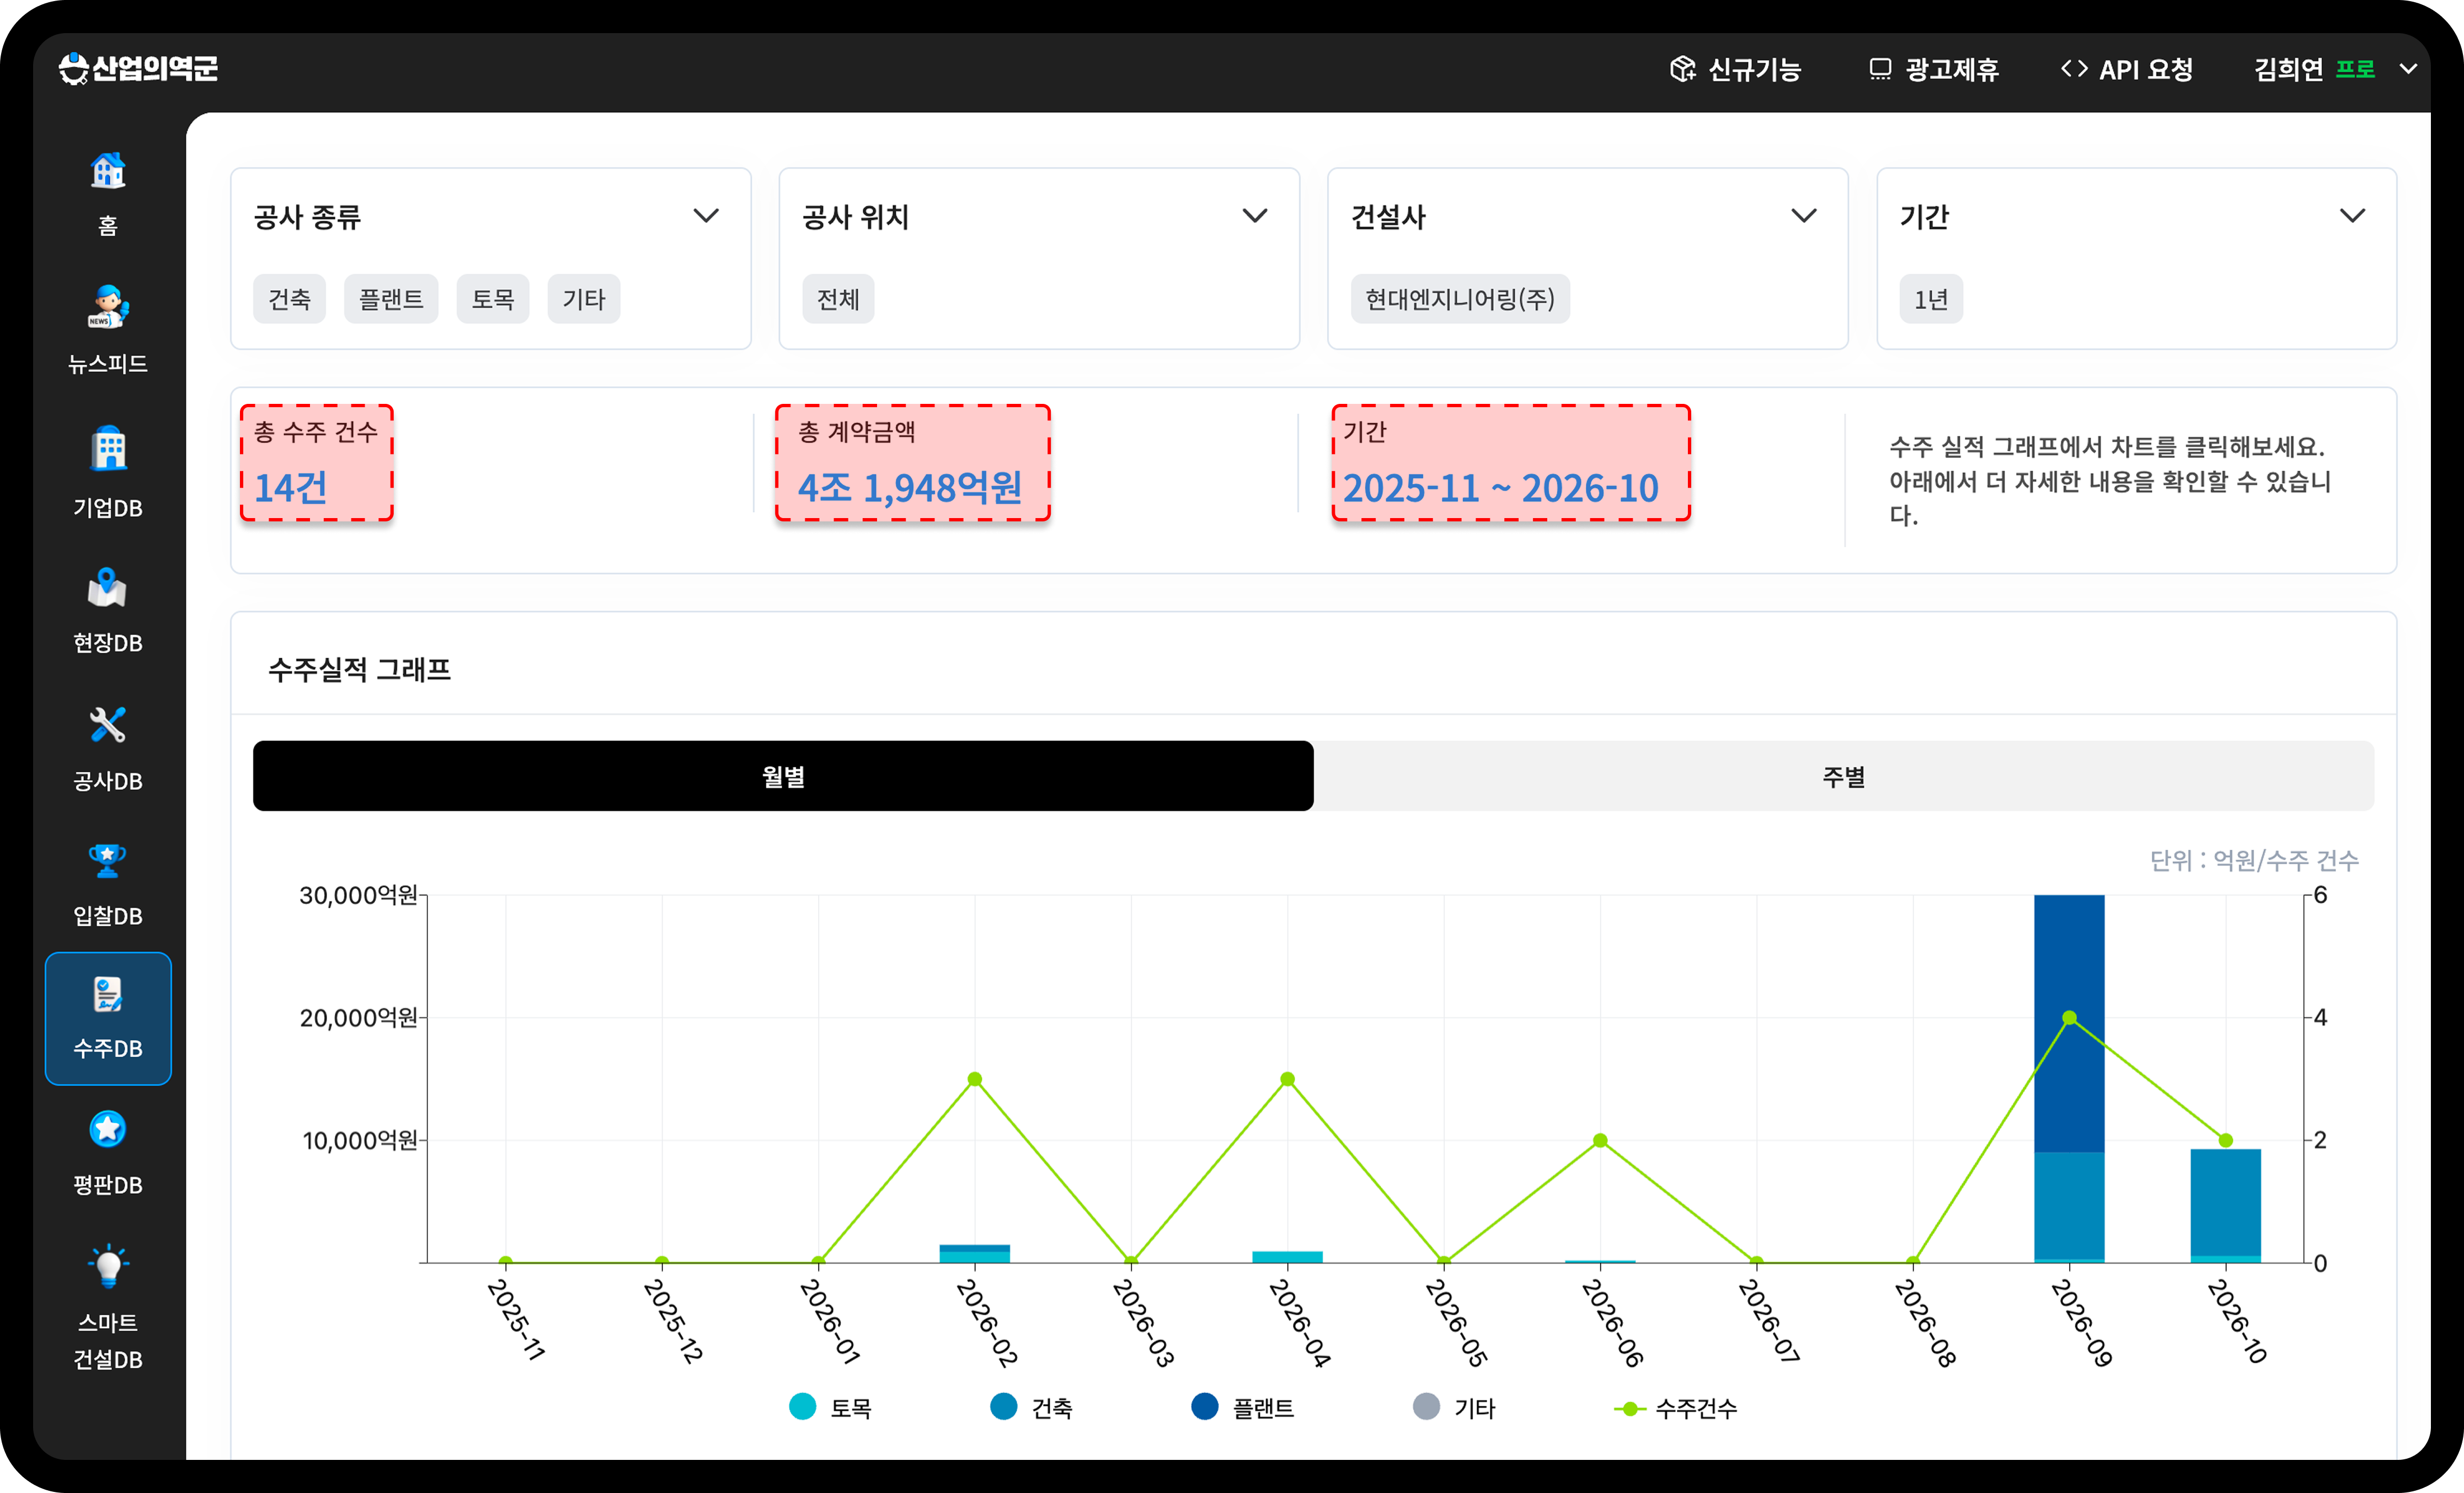Open 현장DB map pin icon
The image size is (2464, 1493).
pos(108,588)
